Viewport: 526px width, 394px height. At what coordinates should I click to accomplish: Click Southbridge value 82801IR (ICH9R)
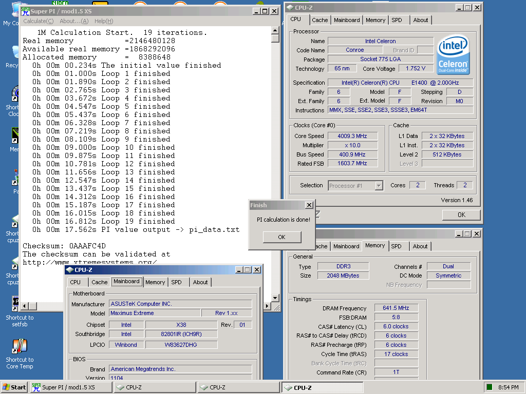coord(181,334)
